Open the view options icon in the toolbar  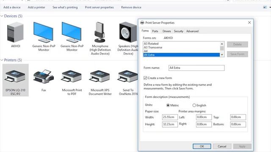265,7
